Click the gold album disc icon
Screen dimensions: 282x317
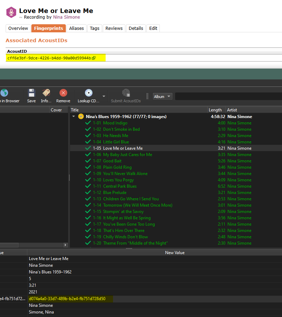click(x=81, y=117)
